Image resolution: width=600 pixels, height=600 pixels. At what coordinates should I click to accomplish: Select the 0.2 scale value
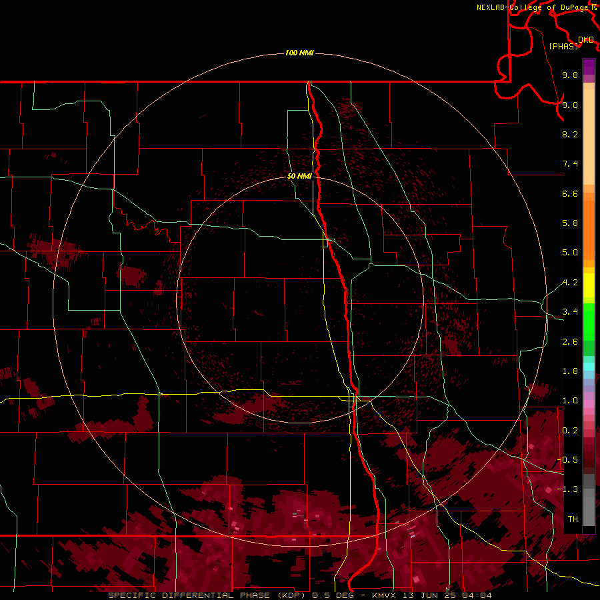coord(570,431)
